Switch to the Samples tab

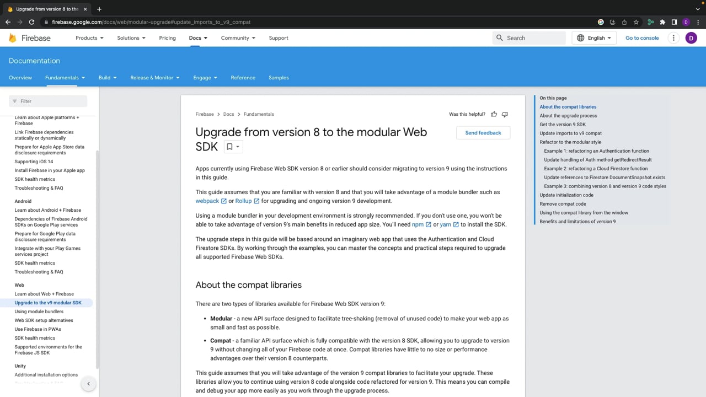point(279,78)
